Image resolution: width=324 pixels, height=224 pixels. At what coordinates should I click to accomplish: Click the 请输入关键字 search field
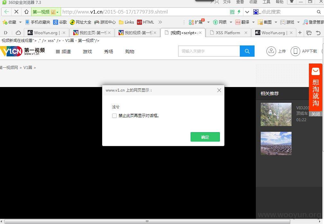[x=209, y=51]
